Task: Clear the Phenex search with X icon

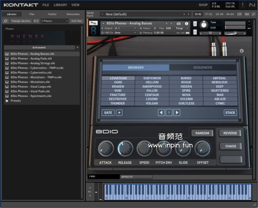Action: tap(67, 21)
